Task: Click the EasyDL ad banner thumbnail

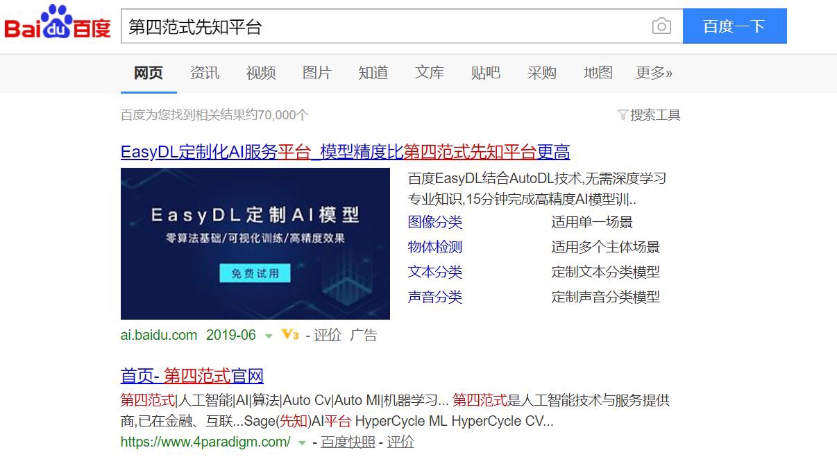Action: click(255, 243)
